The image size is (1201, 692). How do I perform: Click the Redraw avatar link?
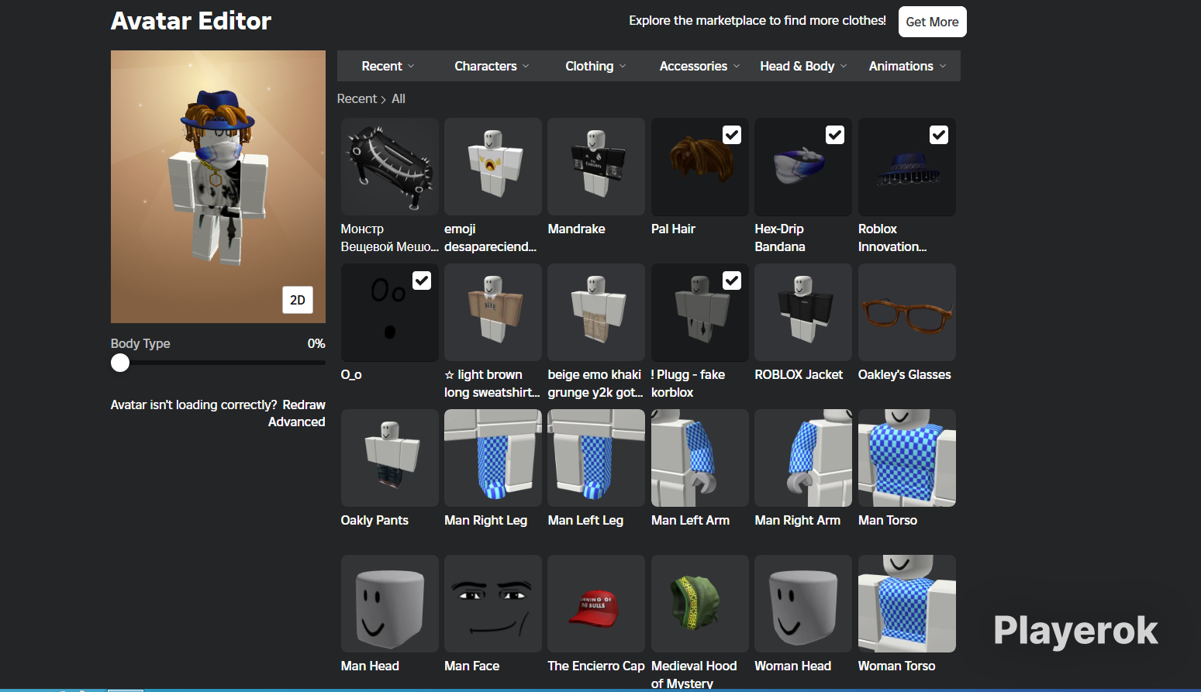(304, 405)
